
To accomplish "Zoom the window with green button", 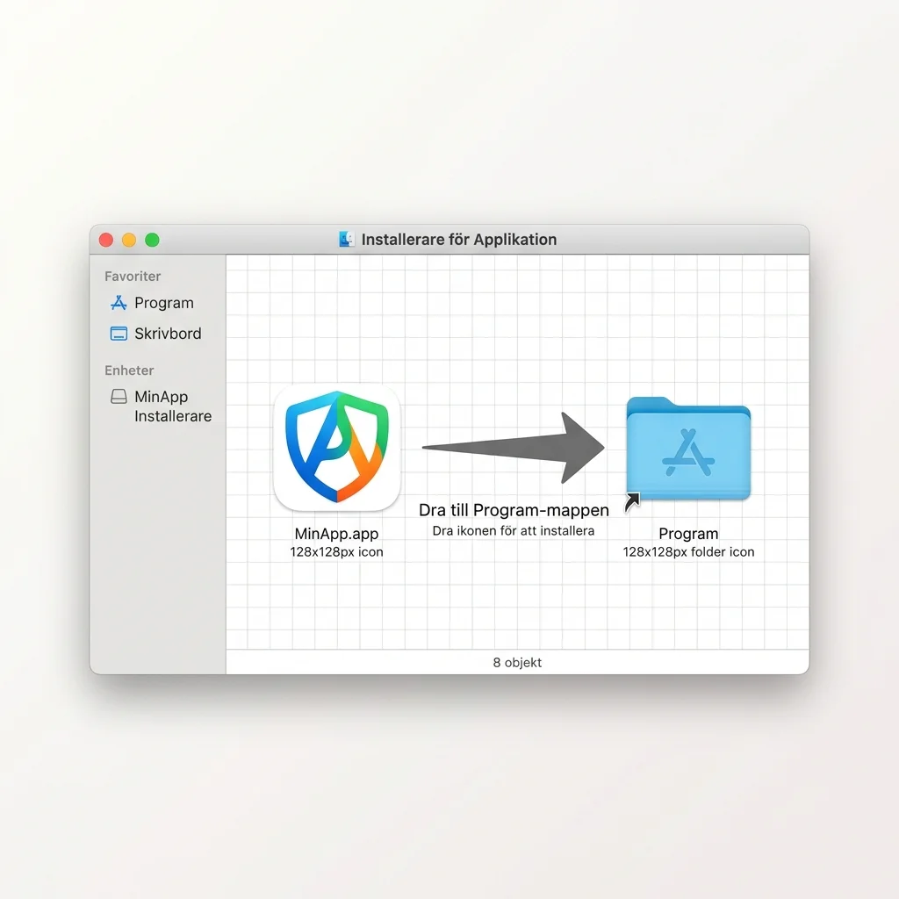I will (152, 240).
